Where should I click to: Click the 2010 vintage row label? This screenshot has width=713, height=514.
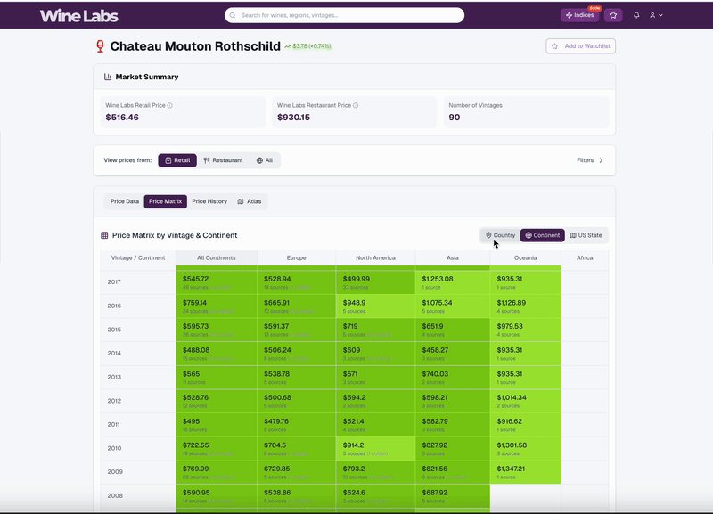point(114,448)
